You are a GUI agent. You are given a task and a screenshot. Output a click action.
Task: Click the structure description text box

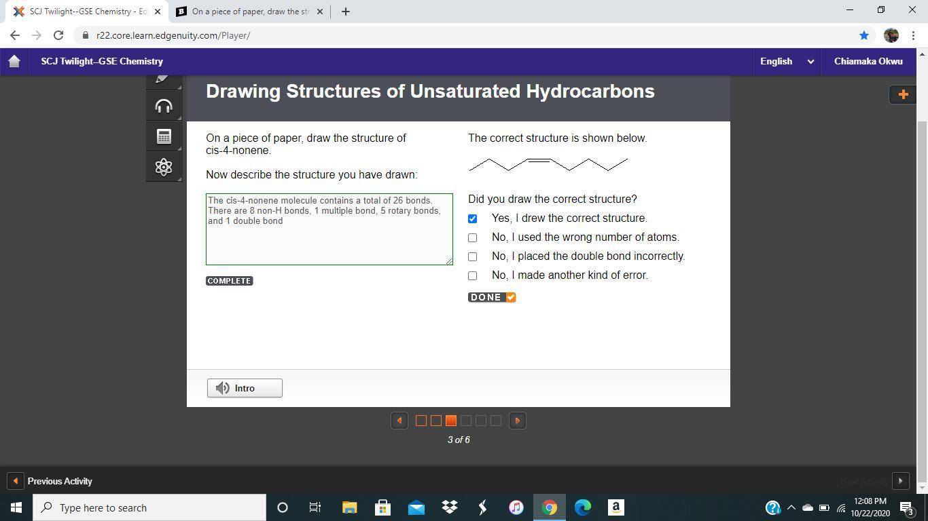[329, 229]
